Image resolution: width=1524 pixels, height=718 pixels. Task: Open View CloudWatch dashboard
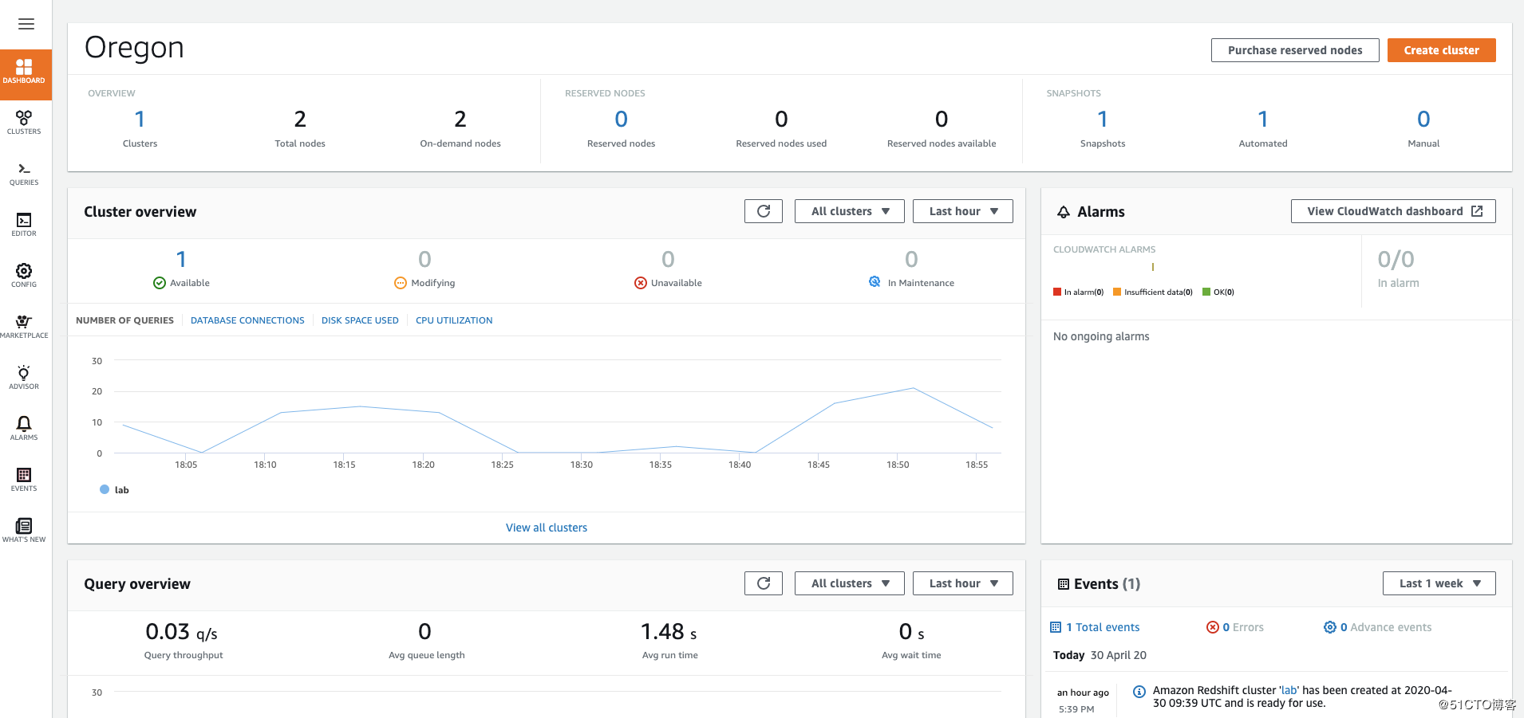[x=1393, y=211]
